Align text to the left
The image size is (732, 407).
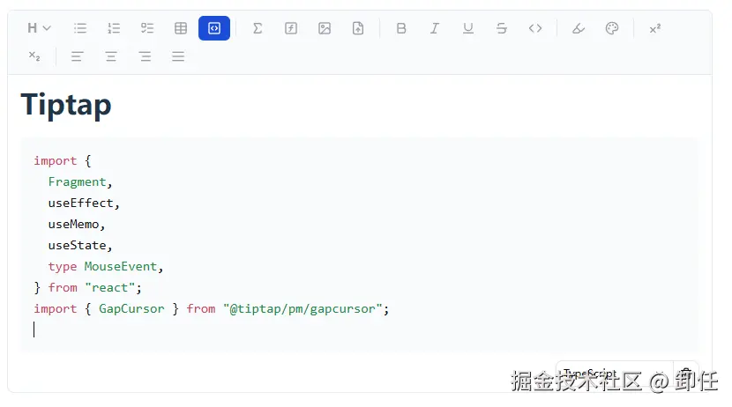[x=77, y=56]
